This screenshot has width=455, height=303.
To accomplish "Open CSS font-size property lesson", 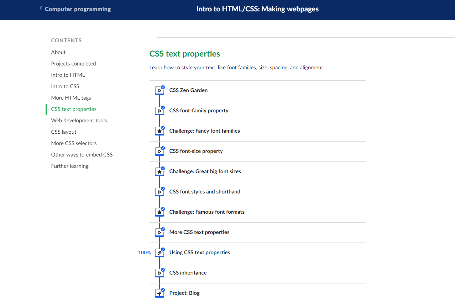I will [x=196, y=151].
